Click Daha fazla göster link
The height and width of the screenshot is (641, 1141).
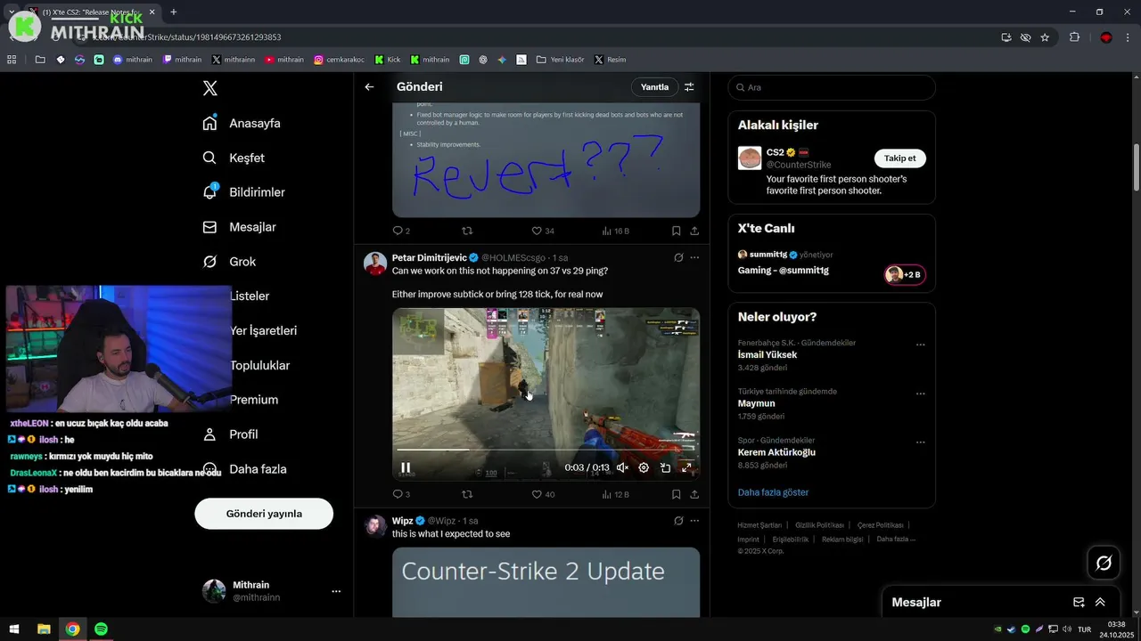coord(773,492)
